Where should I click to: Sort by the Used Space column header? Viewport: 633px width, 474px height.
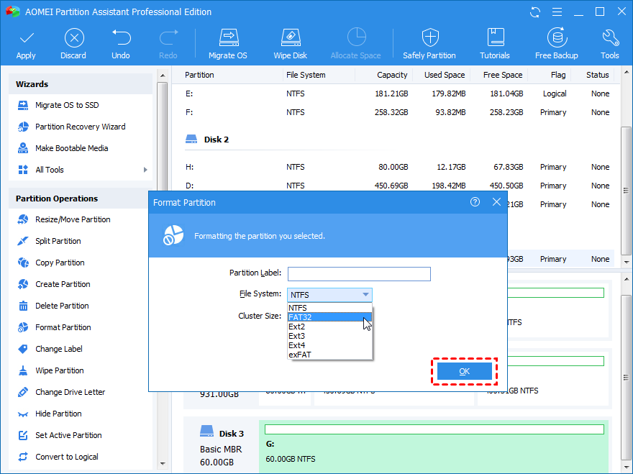click(444, 75)
